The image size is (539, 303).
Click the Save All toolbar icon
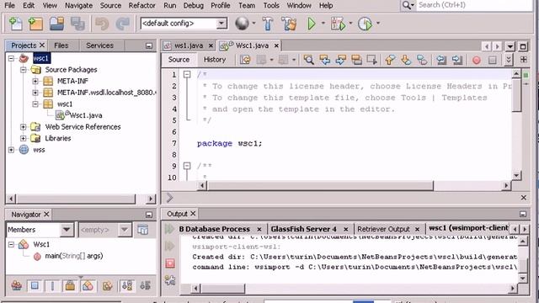pyautogui.click(x=77, y=24)
